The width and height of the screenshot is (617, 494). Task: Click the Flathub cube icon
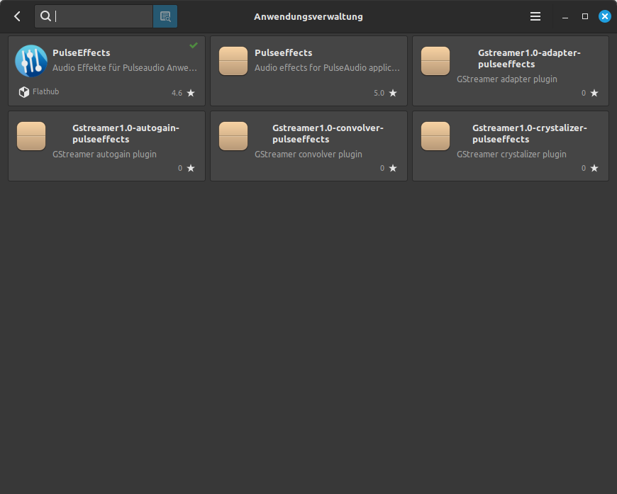point(24,92)
